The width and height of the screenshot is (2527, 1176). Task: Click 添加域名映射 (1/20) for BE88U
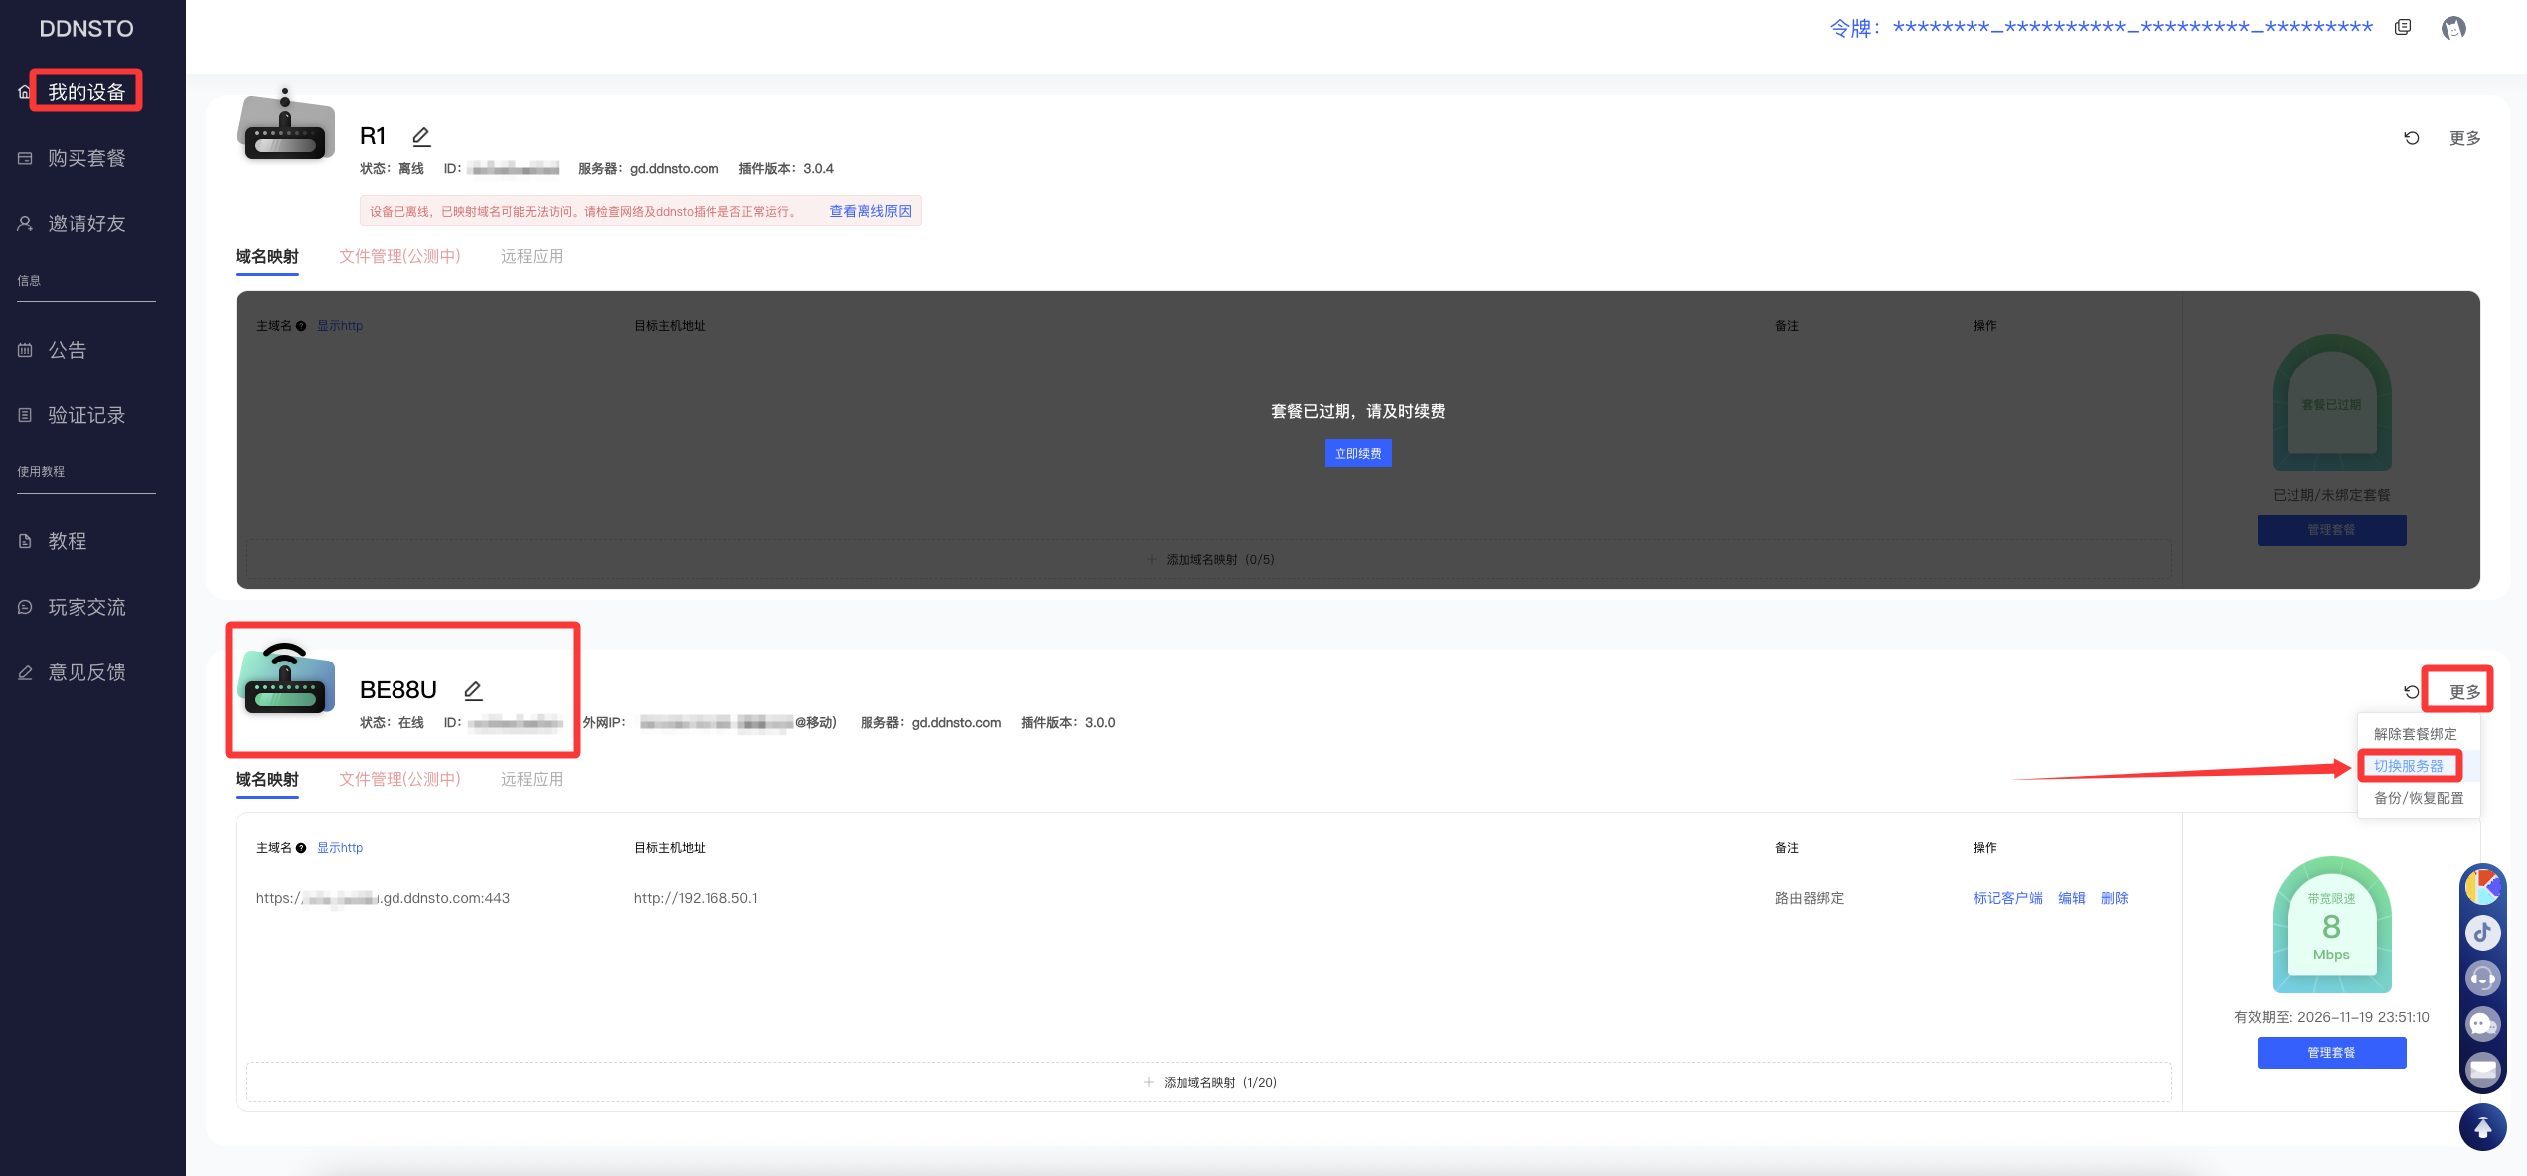(1209, 1083)
